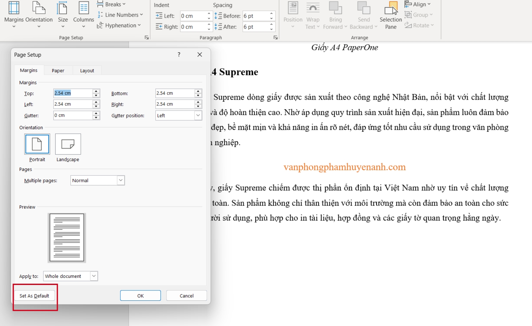Switch to the Paper tab
Screen dimensions: 532x326
pos(58,71)
